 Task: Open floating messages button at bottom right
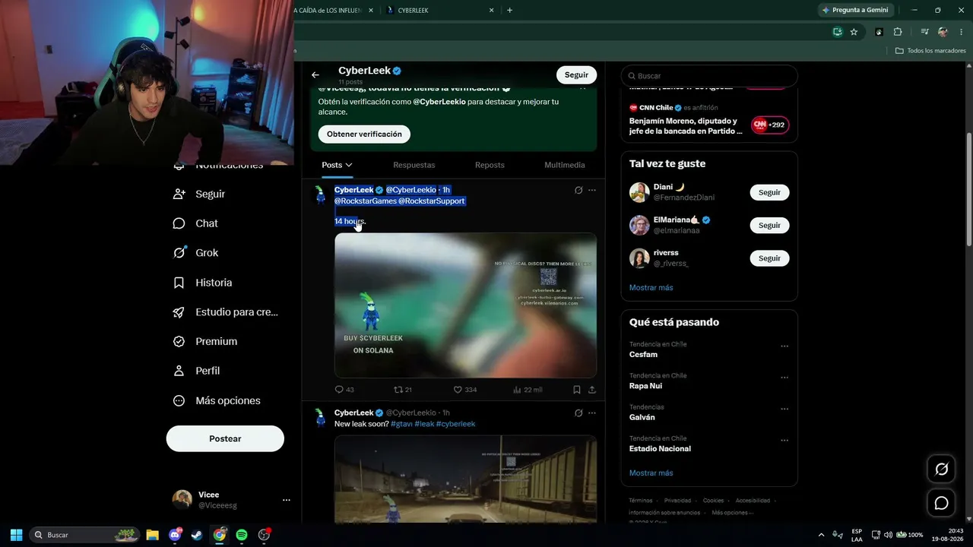tap(941, 503)
